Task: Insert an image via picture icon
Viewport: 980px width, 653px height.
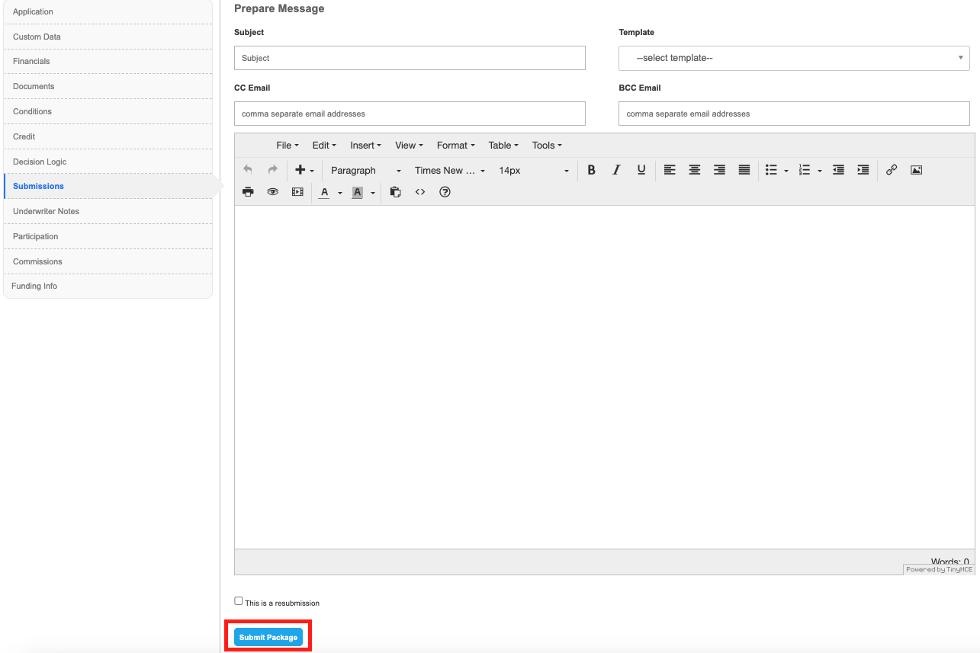Action: [x=917, y=170]
